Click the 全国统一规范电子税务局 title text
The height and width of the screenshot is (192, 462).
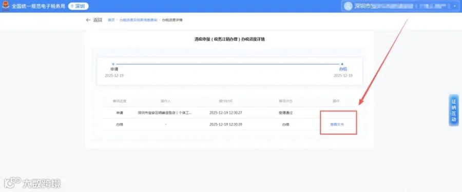click(38, 6)
